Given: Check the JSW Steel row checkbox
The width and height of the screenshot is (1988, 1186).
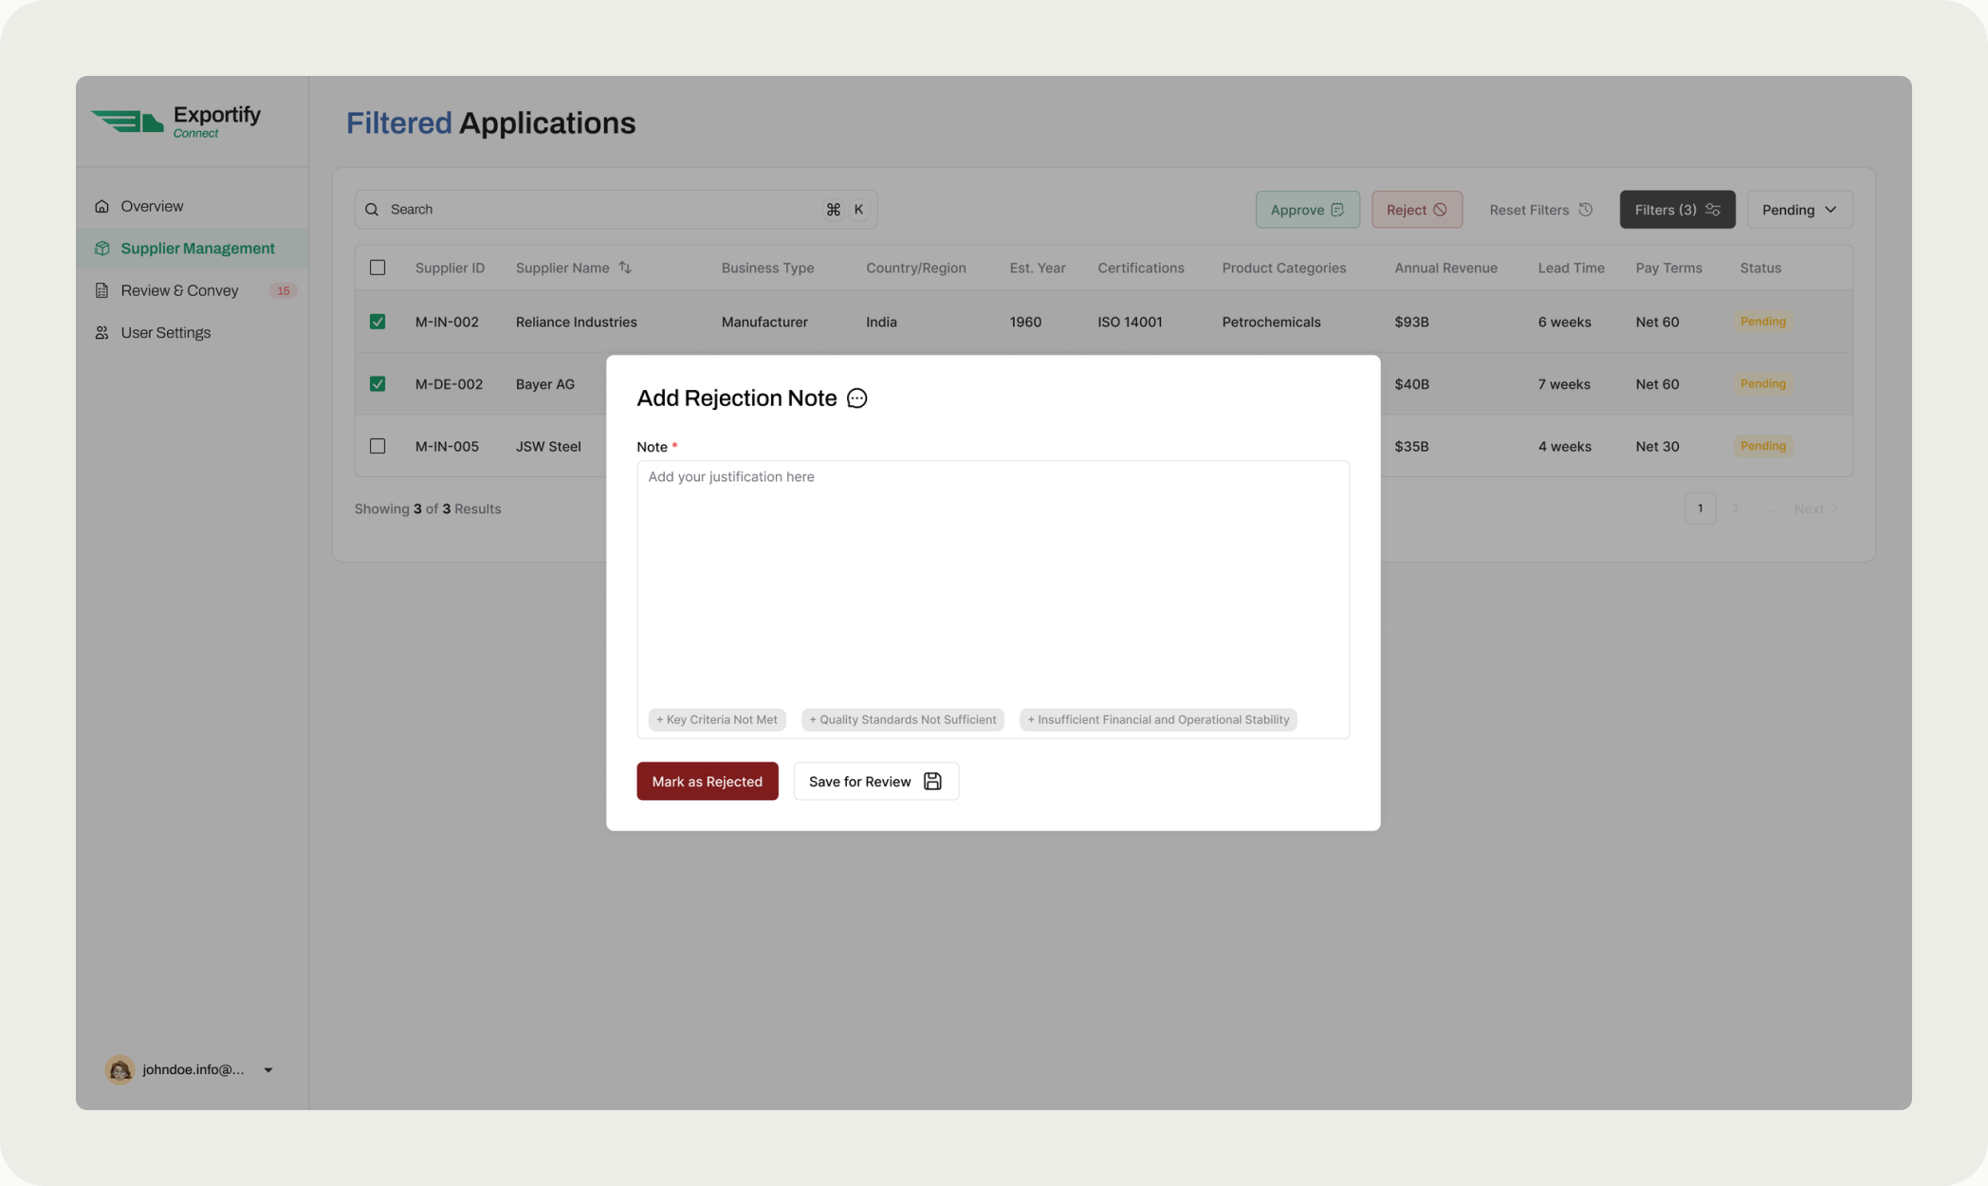Looking at the screenshot, I should 377,446.
